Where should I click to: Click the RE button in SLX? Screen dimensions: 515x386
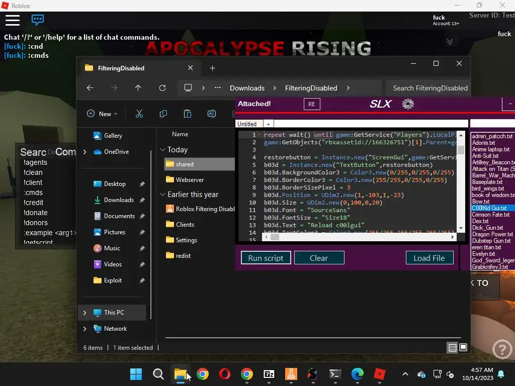pos(312,104)
